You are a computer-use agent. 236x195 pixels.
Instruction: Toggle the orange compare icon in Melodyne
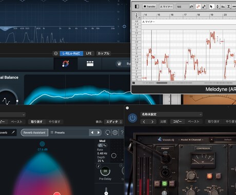198,7
